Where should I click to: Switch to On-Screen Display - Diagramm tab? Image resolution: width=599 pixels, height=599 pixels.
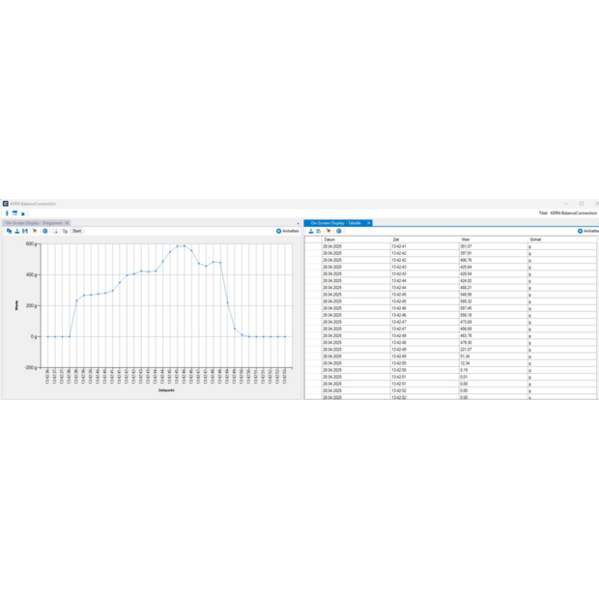pyautogui.click(x=33, y=222)
